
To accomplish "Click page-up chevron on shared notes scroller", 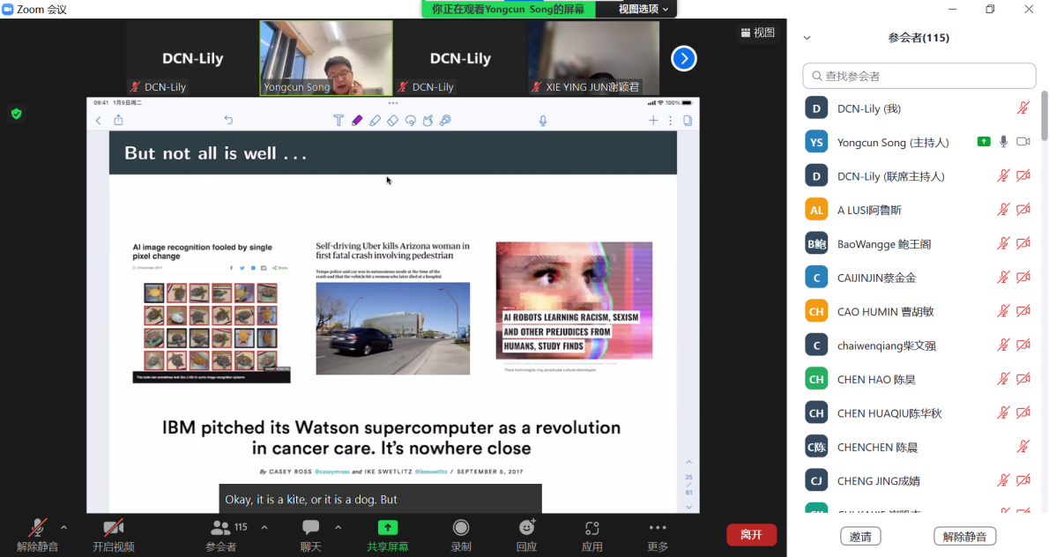I will tap(689, 462).
